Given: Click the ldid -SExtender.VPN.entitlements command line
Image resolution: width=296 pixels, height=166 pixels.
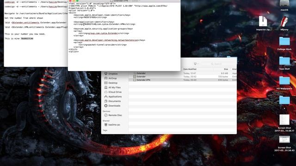Looking at the screenshot, I should (36, 27).
